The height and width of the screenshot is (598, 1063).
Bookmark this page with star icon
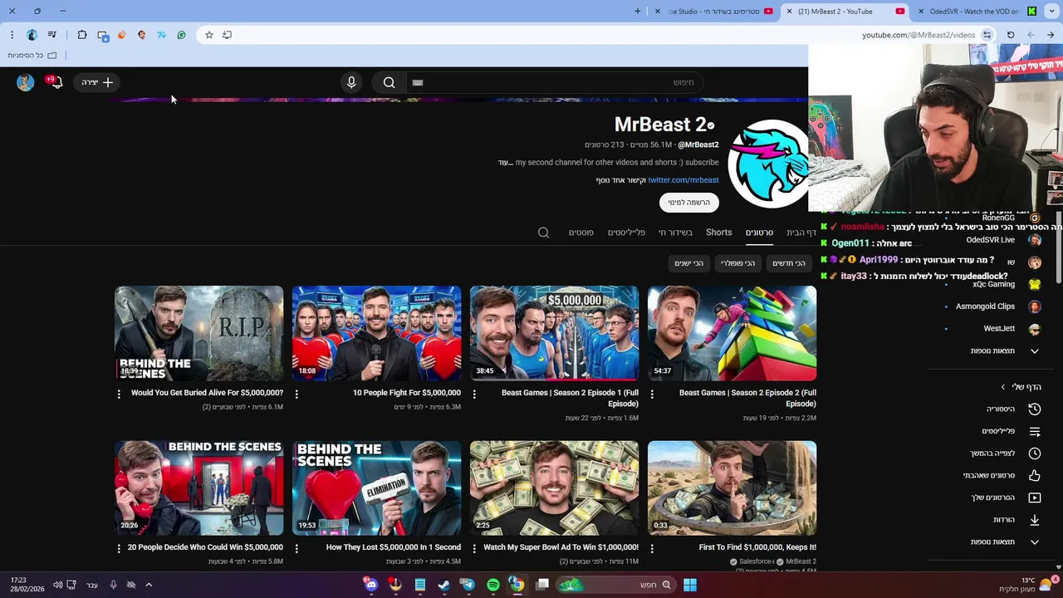[x=208, y=35]
